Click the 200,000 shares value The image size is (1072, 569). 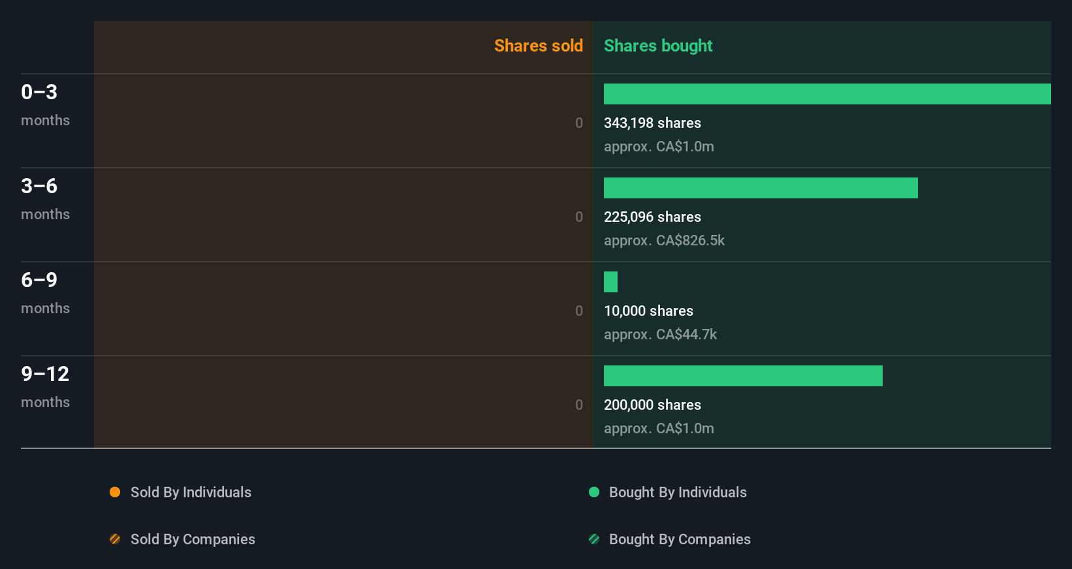652,405
